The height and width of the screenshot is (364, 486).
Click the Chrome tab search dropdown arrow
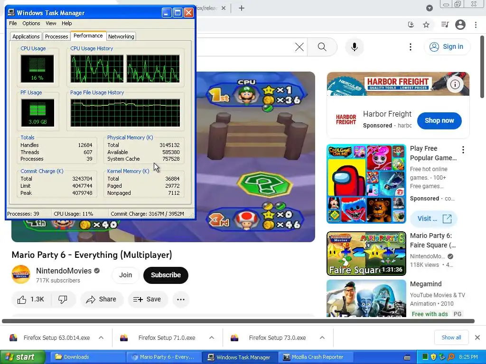pos(429,8)
